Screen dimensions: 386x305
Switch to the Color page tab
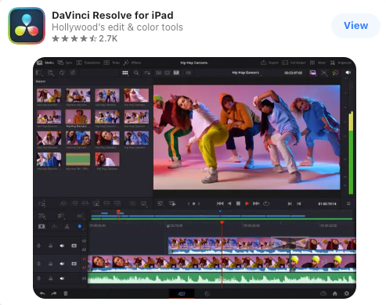tap(207, 294)
